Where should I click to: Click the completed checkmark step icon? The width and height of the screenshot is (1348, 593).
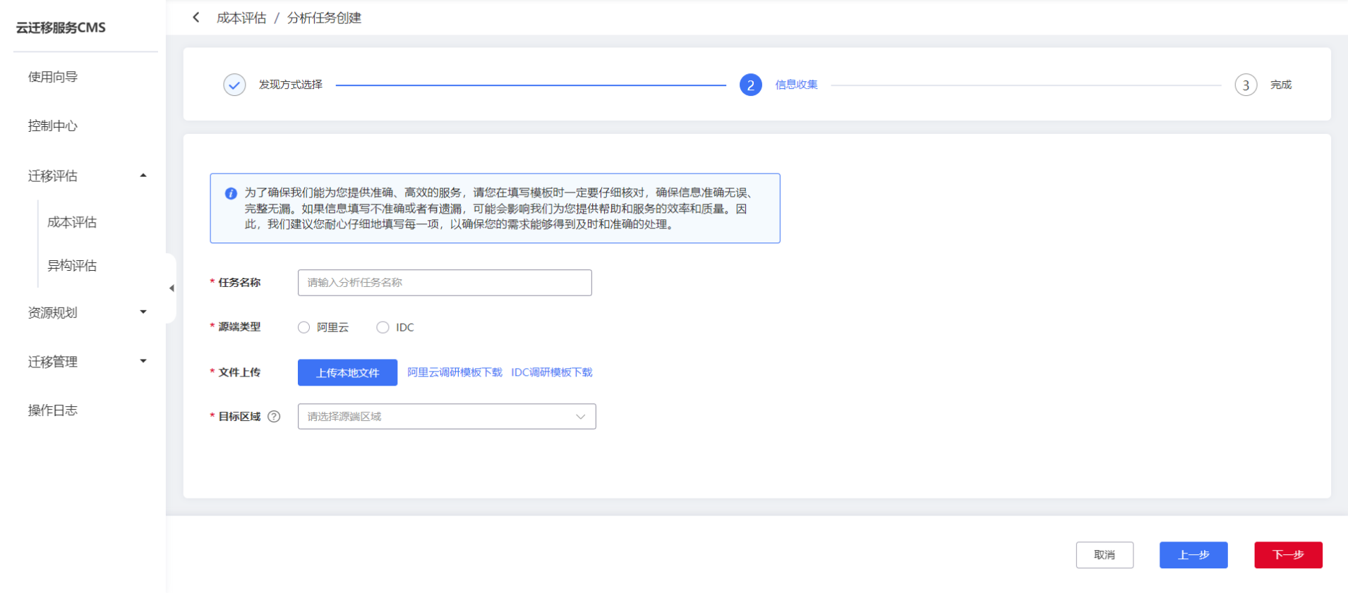[234, 85]
